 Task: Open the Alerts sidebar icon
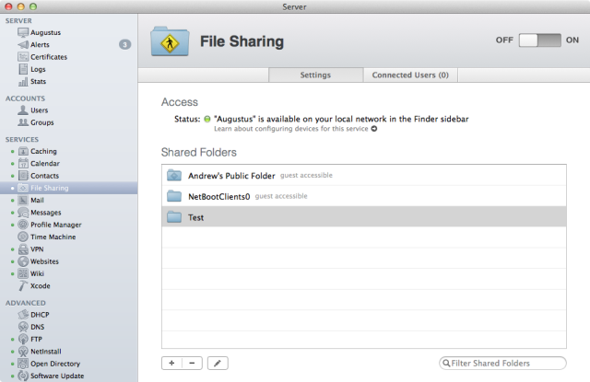coord(23,45)
